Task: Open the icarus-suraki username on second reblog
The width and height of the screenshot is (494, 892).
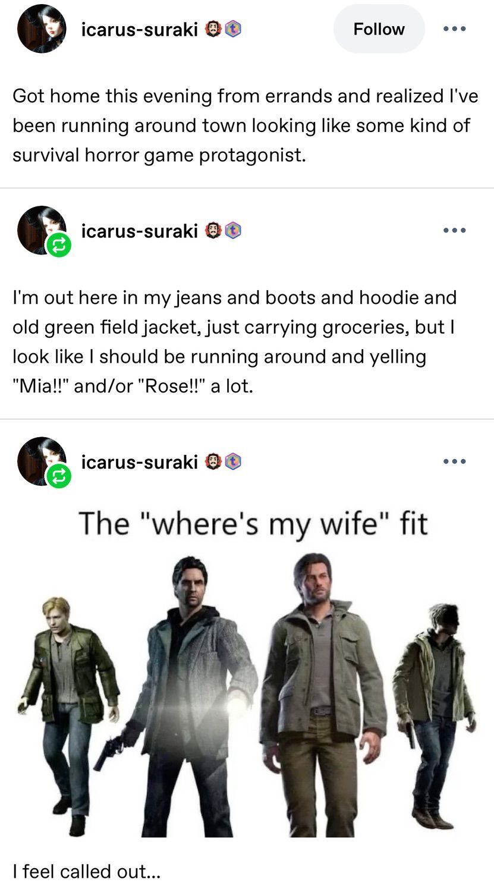Action: point(139,231)
